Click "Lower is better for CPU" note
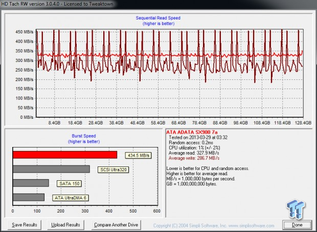This screenshot has height=232, width=317. 208,168
